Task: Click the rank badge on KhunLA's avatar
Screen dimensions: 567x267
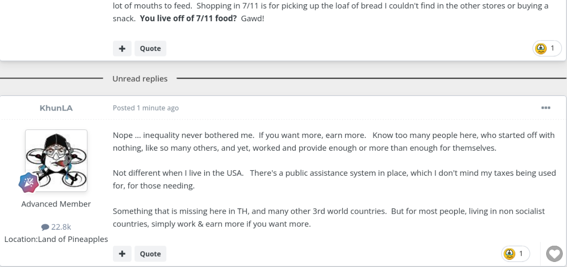Action: 29,183
